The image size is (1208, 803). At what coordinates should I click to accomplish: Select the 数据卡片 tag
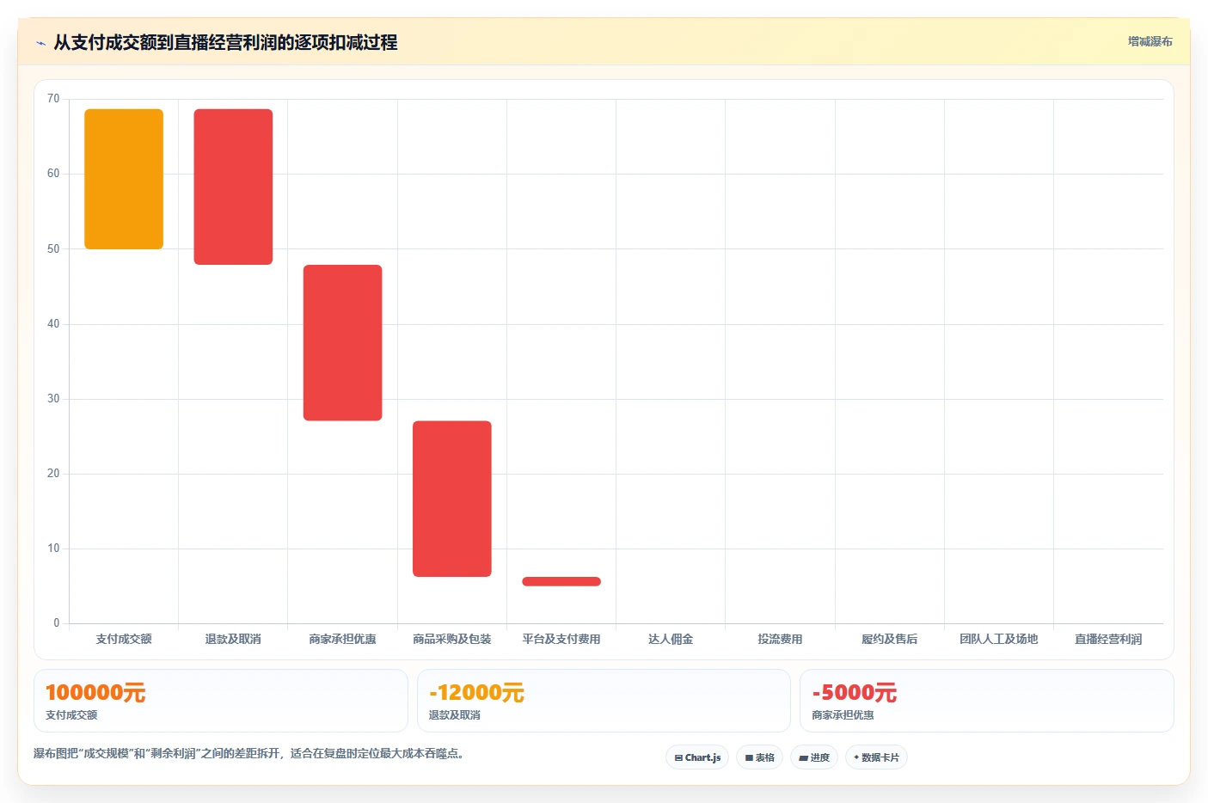pyautogui.click(x=876, y=757)
